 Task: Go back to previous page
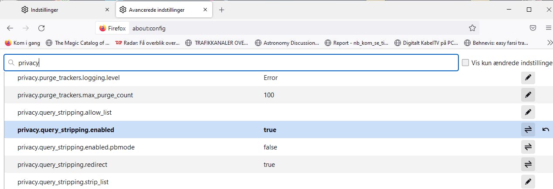click(10, 28)
